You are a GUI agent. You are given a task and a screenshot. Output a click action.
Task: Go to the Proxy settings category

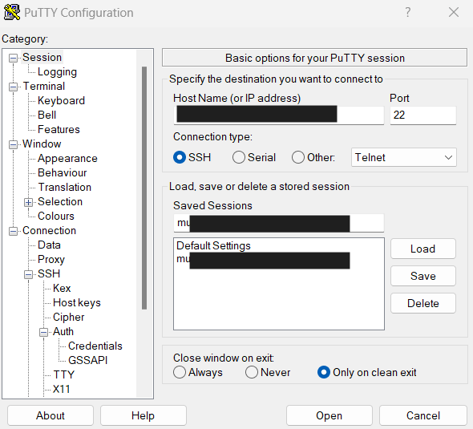pyautogui.click(x=51, y=260)
